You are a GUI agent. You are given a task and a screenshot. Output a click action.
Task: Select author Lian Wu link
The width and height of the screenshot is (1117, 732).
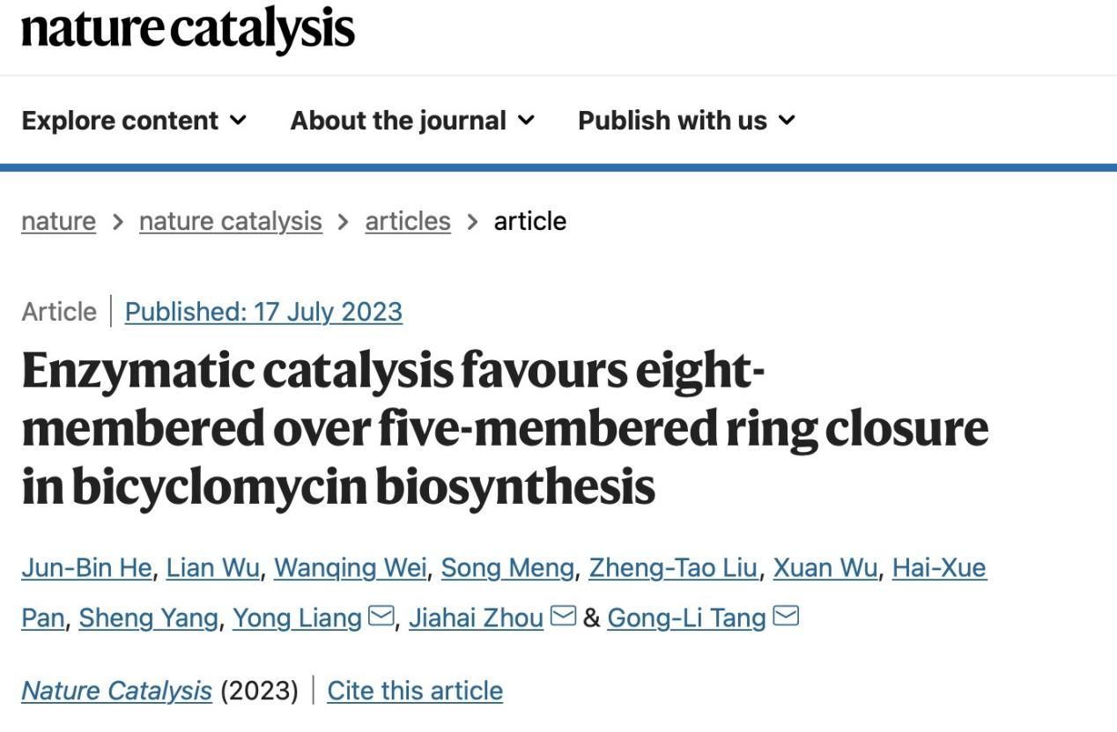213,568
